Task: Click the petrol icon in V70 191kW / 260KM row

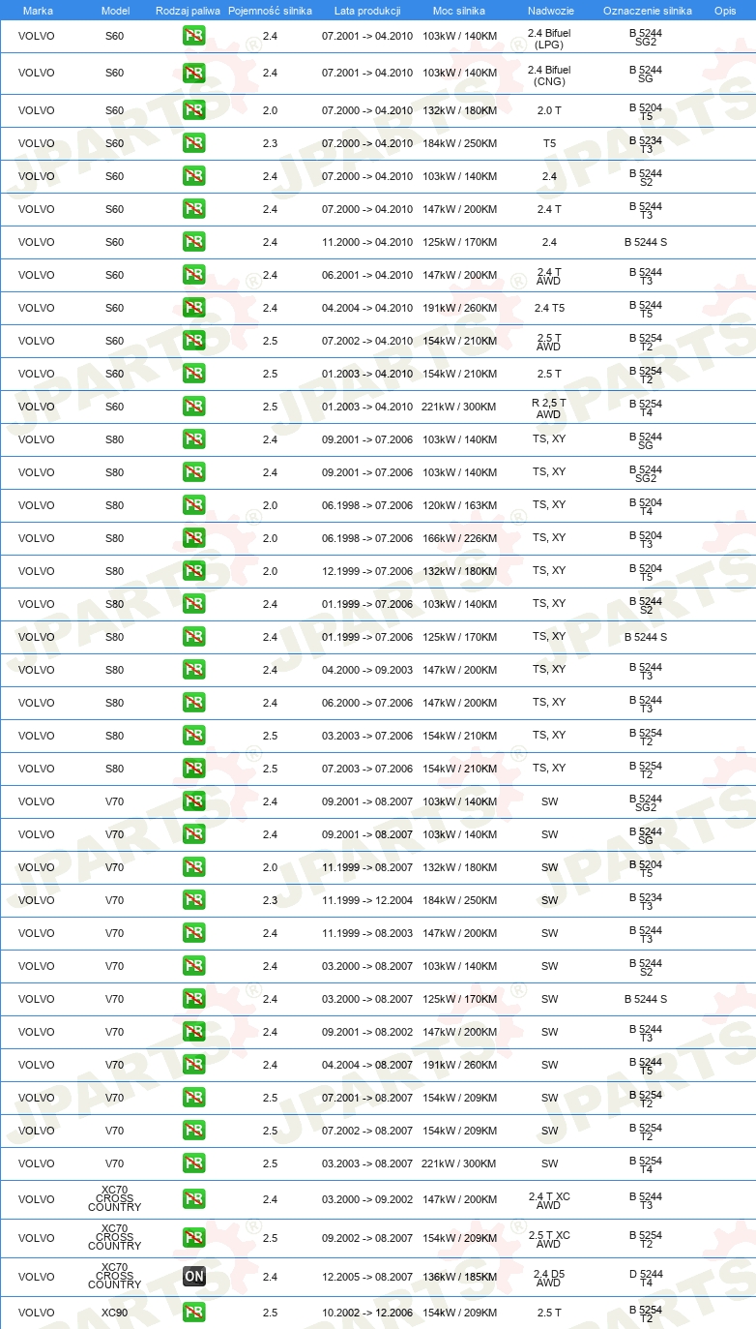Action: click(194, 1065)
